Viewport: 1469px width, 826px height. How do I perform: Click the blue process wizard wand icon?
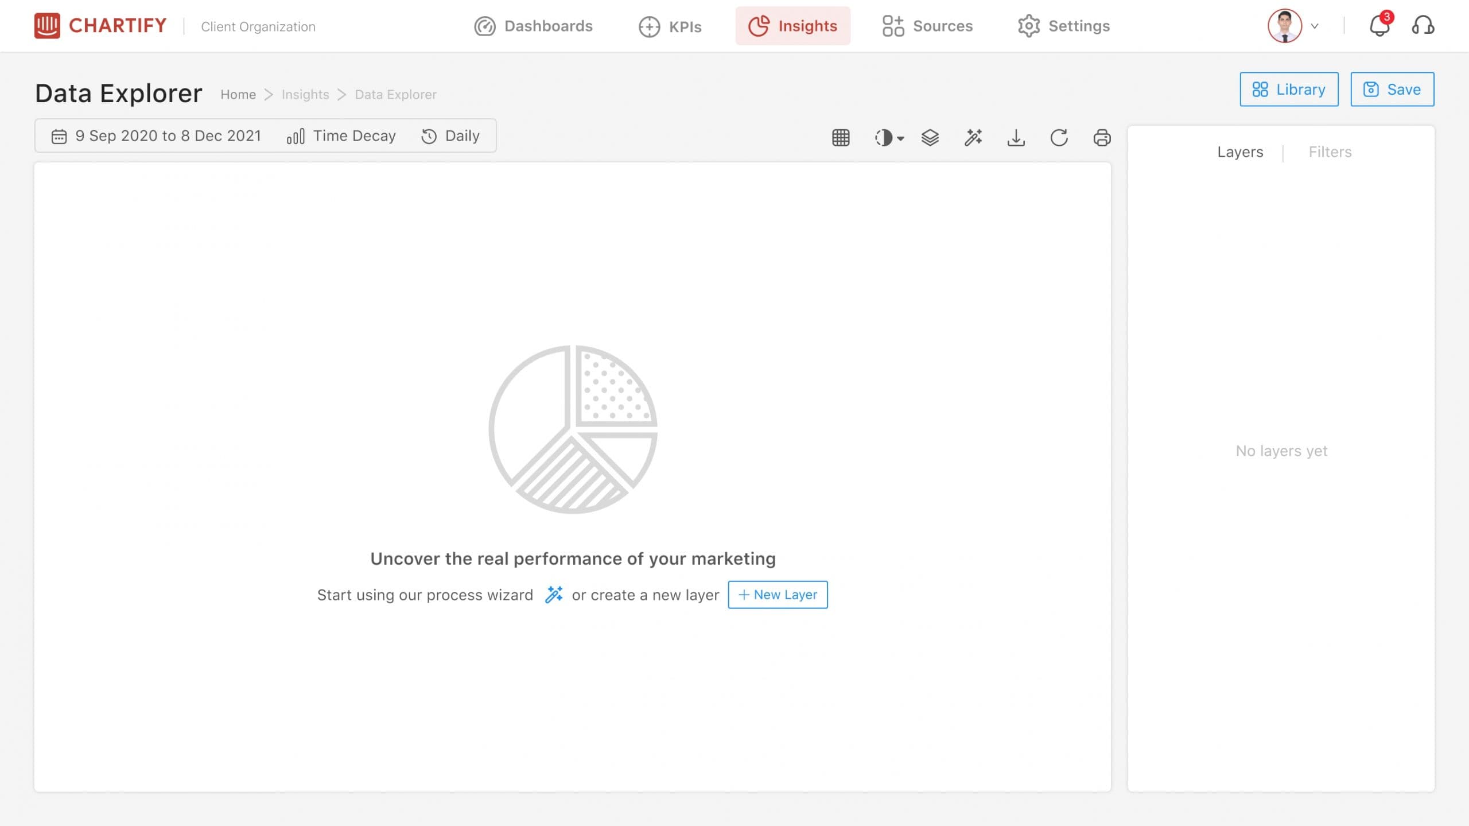tap(553, 594)
